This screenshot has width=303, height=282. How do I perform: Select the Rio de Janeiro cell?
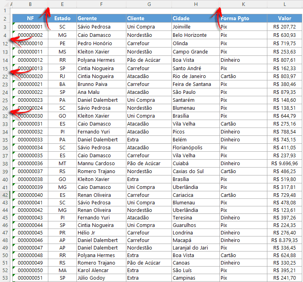pyautogui.click(x=196, y=76)
